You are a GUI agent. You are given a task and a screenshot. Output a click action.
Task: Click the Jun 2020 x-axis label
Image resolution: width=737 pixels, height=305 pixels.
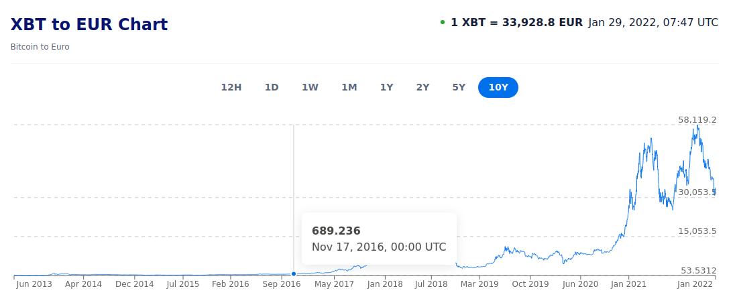click(581, 284)
